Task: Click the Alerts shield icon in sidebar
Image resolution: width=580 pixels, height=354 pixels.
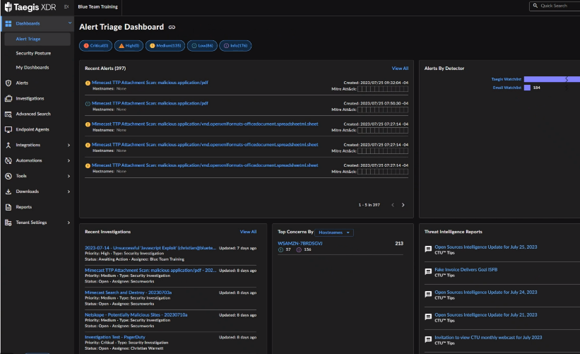Action: point(8,83)
